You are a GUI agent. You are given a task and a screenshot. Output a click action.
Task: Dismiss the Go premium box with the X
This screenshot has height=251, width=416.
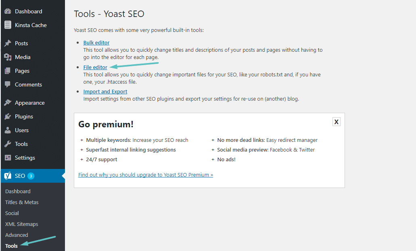336,121
